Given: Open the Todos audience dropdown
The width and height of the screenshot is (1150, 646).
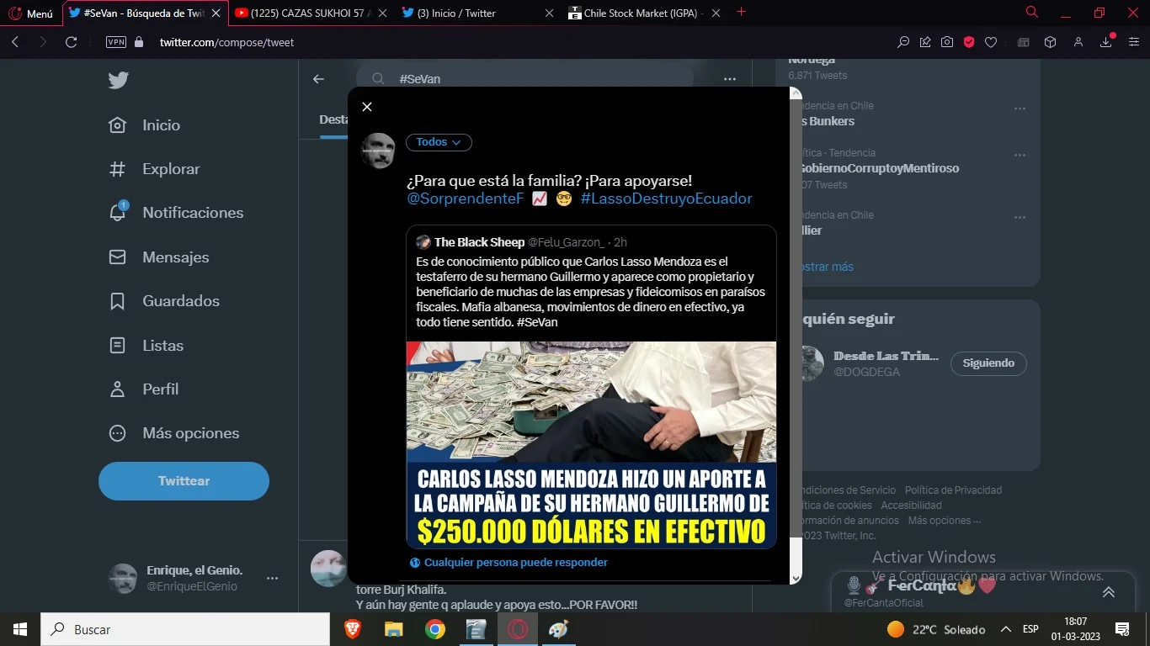Looking at the screenshot, I should click(x=439, y=142).
